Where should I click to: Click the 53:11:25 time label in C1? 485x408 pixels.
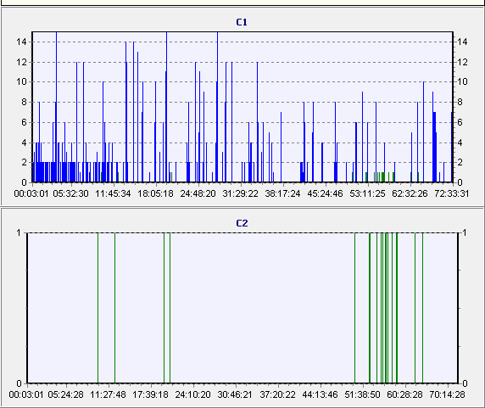click(x=367, y=193)
